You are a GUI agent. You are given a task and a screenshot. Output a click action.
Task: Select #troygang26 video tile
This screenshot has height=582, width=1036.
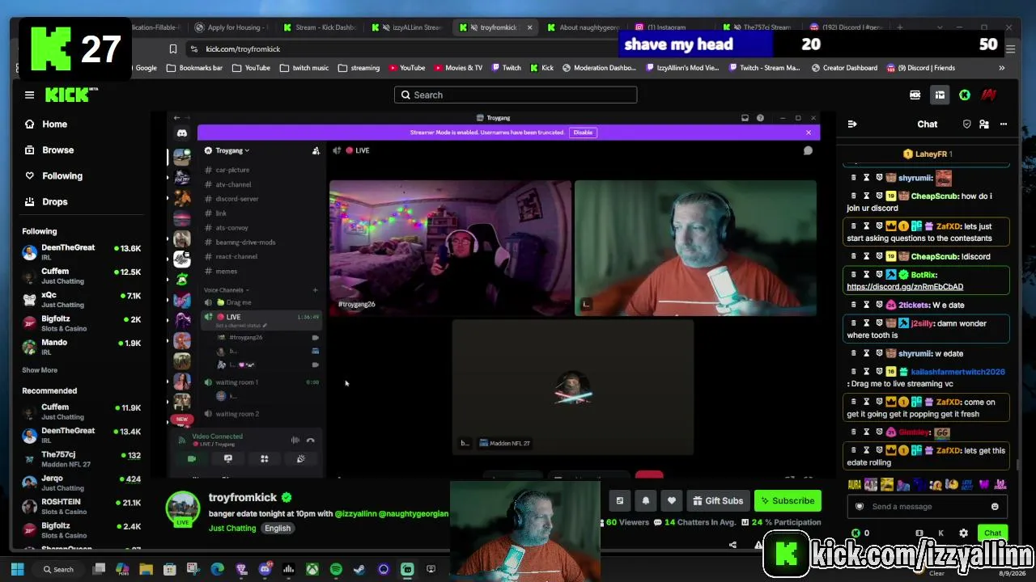[450, 247]
